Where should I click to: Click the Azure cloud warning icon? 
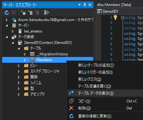click(x=14, y=20)
